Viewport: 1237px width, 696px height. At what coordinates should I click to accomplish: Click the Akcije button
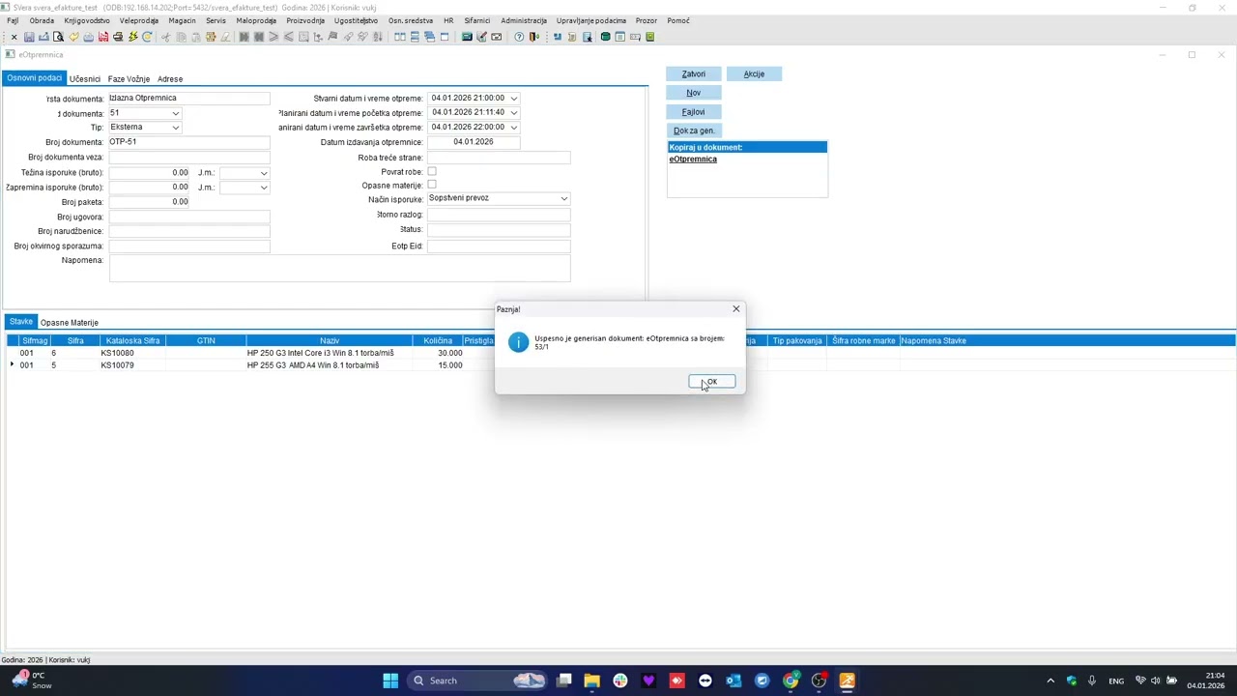(x=754, y=73)
